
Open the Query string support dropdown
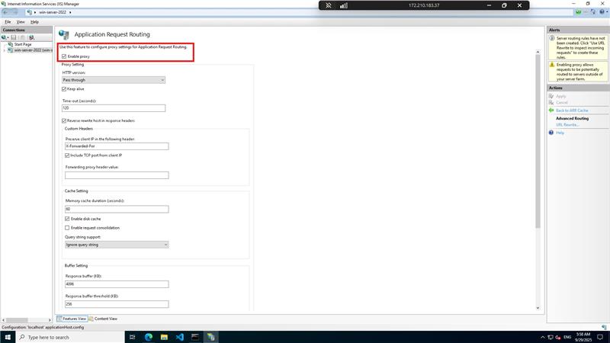coord(117,245)
